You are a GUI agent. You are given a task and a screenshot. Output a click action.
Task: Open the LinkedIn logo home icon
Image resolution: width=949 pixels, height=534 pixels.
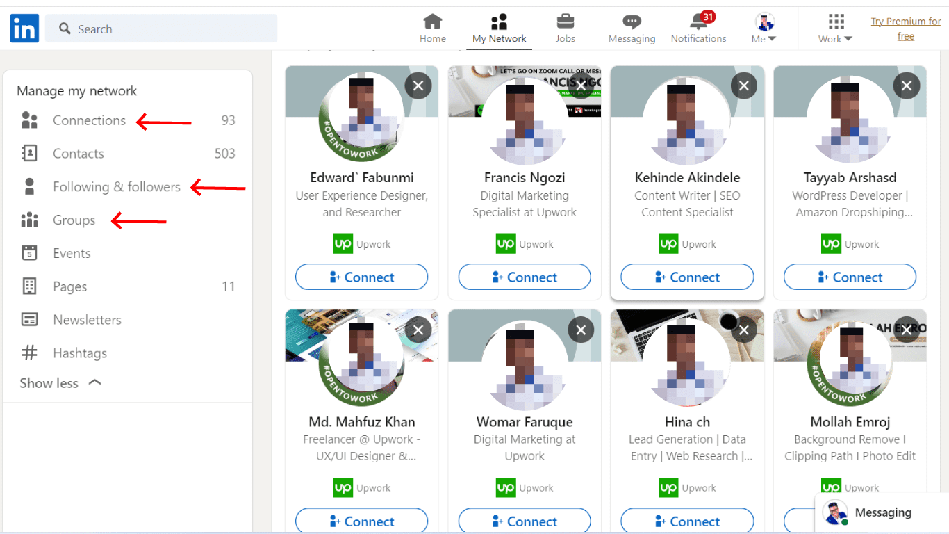point(24,29)
